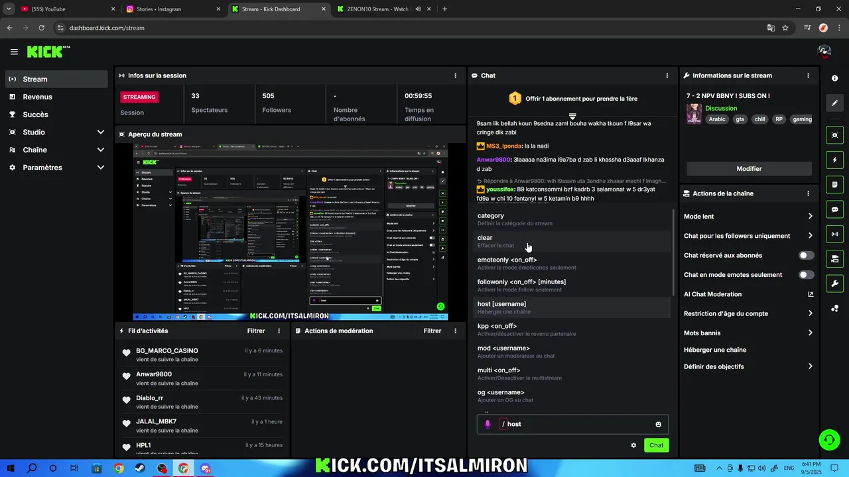Screen dimensions: 849x477
Task: Open AI Chat Moderation external link icon
Action: coord(811,294)
